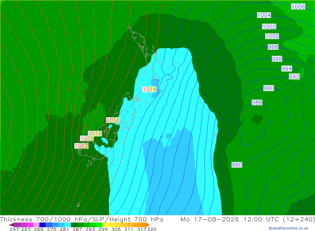Pick the 994 pressure label
The width and height of the screenshot is (315, 231).
click(x=287, y=69)
